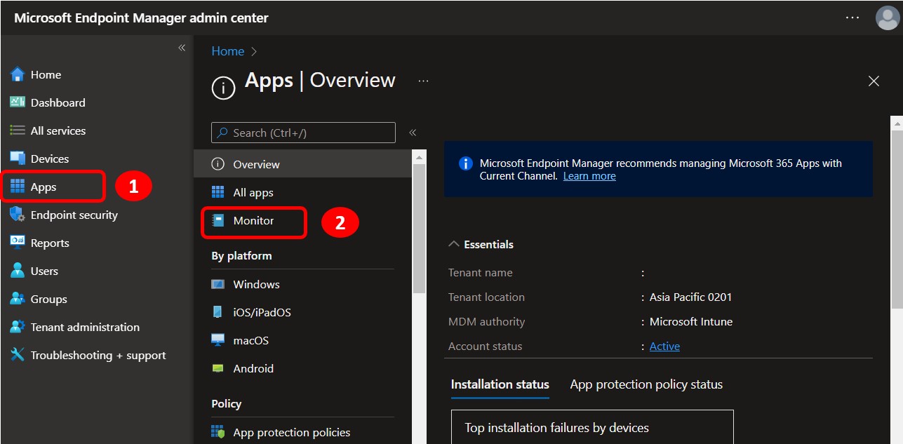
Task: Open Troubleshooting + support
Action: point(98,355)
